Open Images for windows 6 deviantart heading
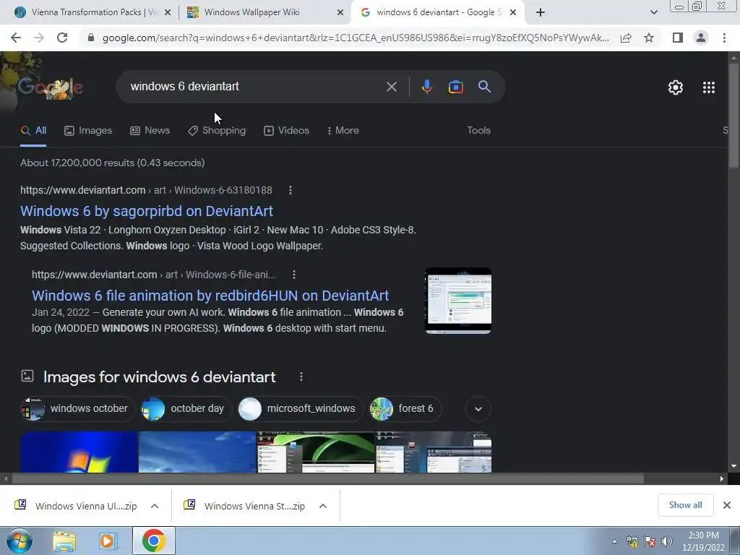Image resolution: width=740 pixels, height=555 pixels. pyautogui.click(x=160, y=377)
